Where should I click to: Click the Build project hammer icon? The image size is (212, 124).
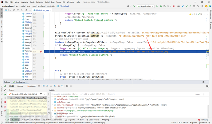point(134,6)
